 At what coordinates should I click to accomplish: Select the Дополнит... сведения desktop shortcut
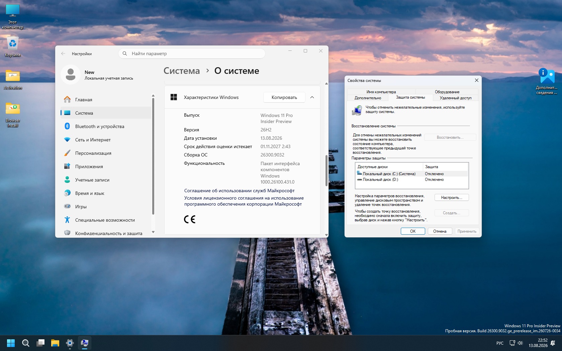pyautogui.click(x=547, y=81)
